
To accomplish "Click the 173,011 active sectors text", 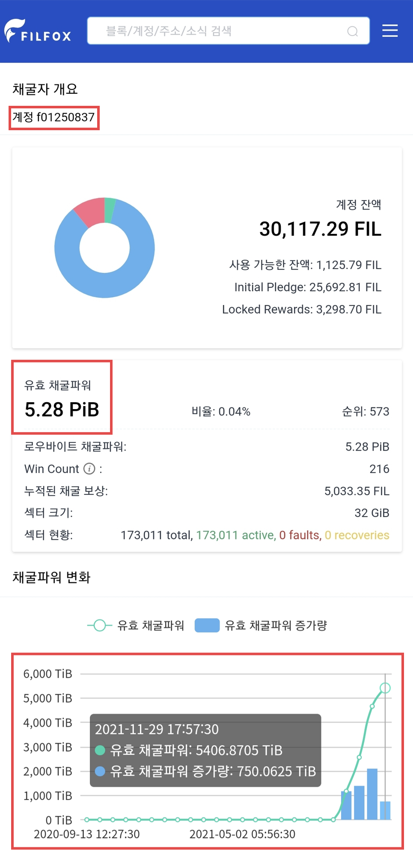I will click(236, 535).
